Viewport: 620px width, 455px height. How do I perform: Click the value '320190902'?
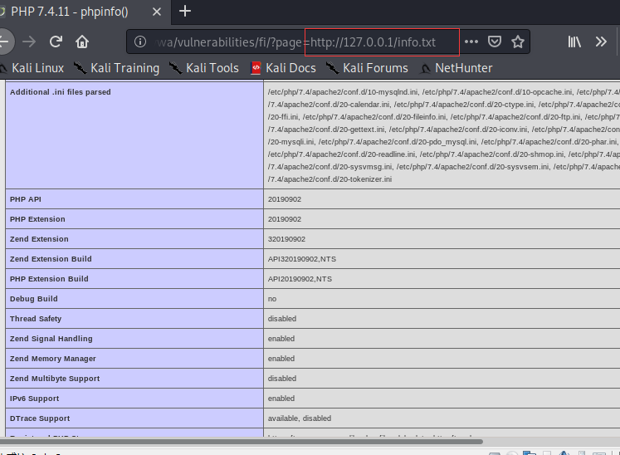click(286, 239)
